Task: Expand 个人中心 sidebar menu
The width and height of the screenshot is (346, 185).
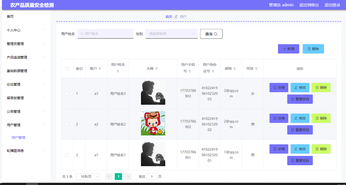Action: click(26, 30)
